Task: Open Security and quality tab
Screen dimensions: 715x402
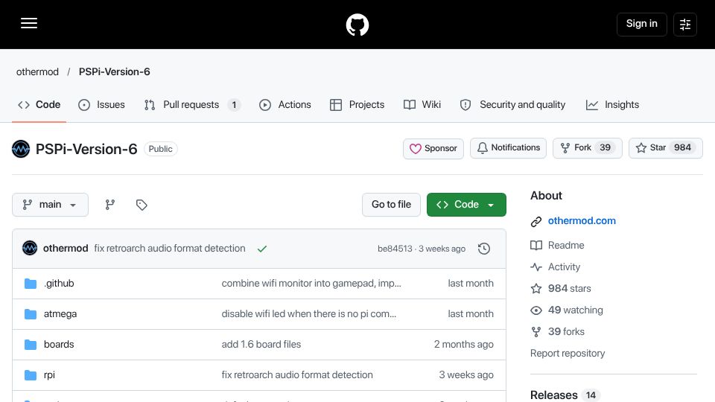Action: click(x=512, y=105)
